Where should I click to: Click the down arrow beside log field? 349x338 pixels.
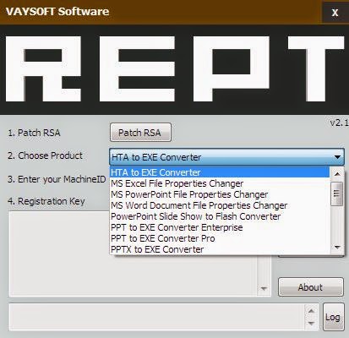coord(311,323)
